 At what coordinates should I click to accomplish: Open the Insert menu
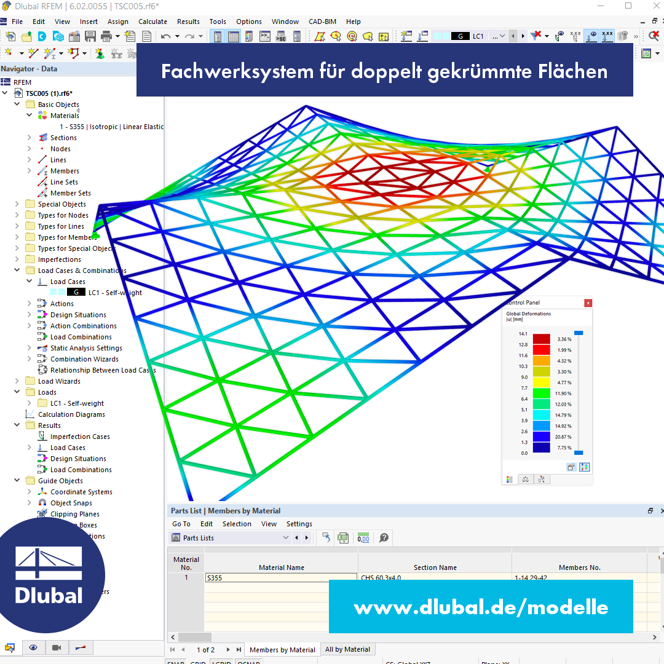(89, 22)
